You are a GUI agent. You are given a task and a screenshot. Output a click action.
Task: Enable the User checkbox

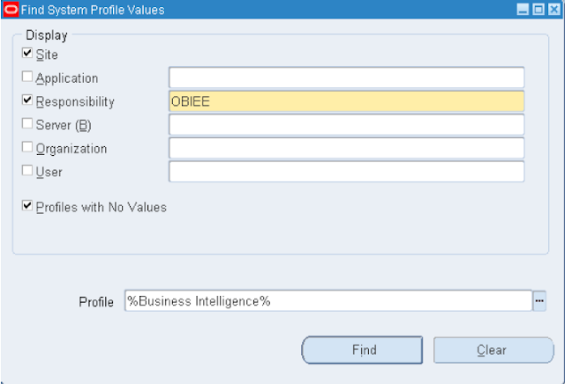point(27,171)
